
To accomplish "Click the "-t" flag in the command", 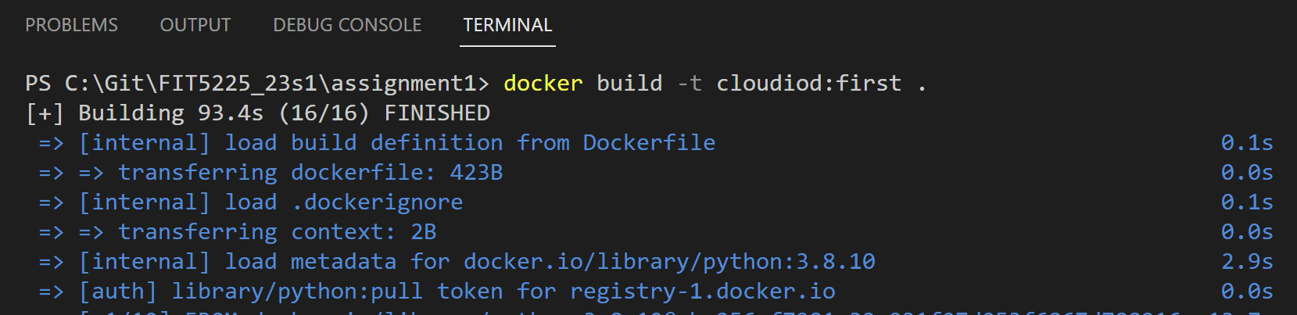I will (690, 84).
